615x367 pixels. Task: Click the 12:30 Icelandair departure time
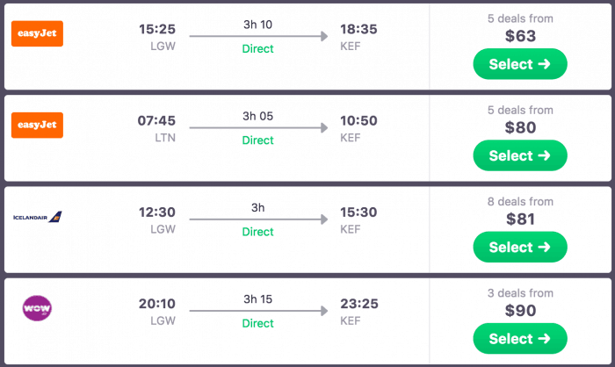coord(158,212)
